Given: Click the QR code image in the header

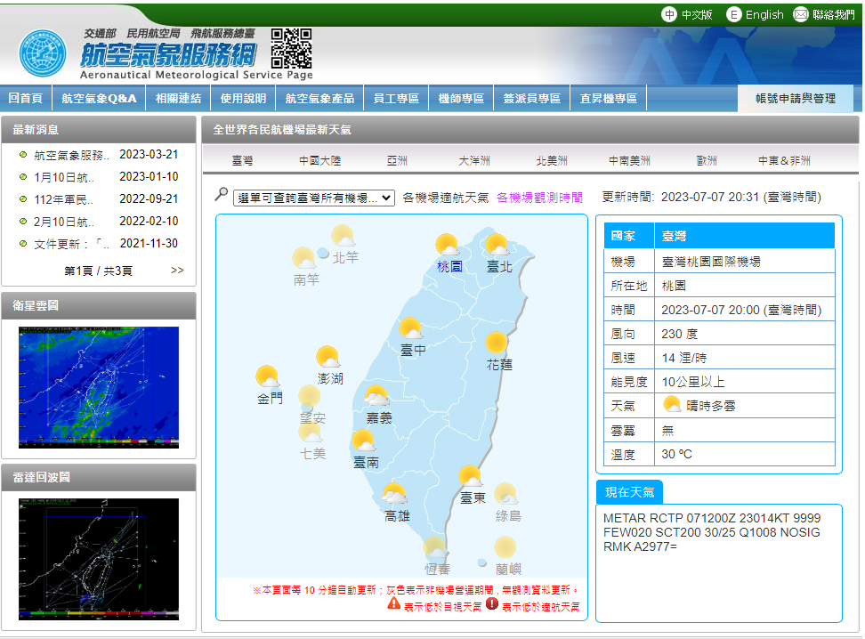Looking at the screenshot, I should pos(291,49).
